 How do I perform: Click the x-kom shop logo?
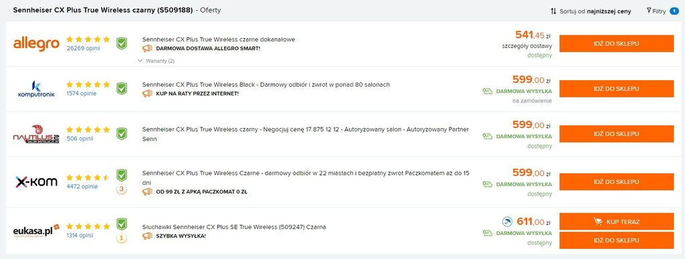click(36, 182)
